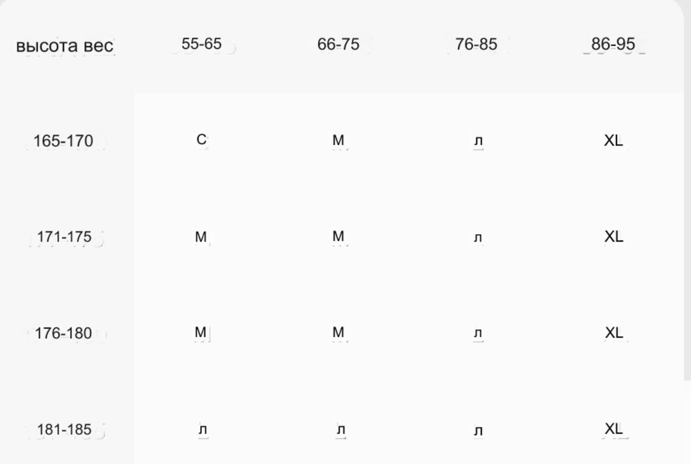Click size XL in the 165-170 row

[x=613, y=141]
